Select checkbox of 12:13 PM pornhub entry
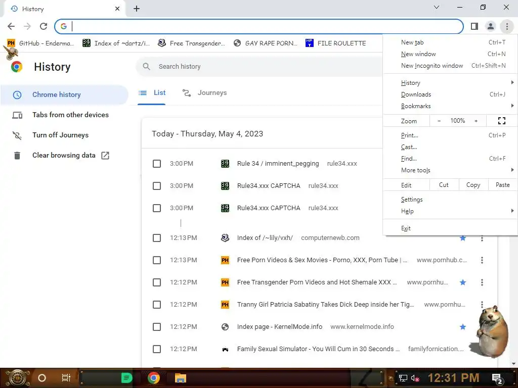The image size is (518, 388). (x=157, y=260)
